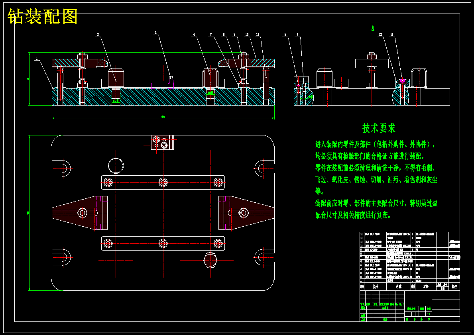Click the 材料 header in the parts list

(x=426, y=287)
